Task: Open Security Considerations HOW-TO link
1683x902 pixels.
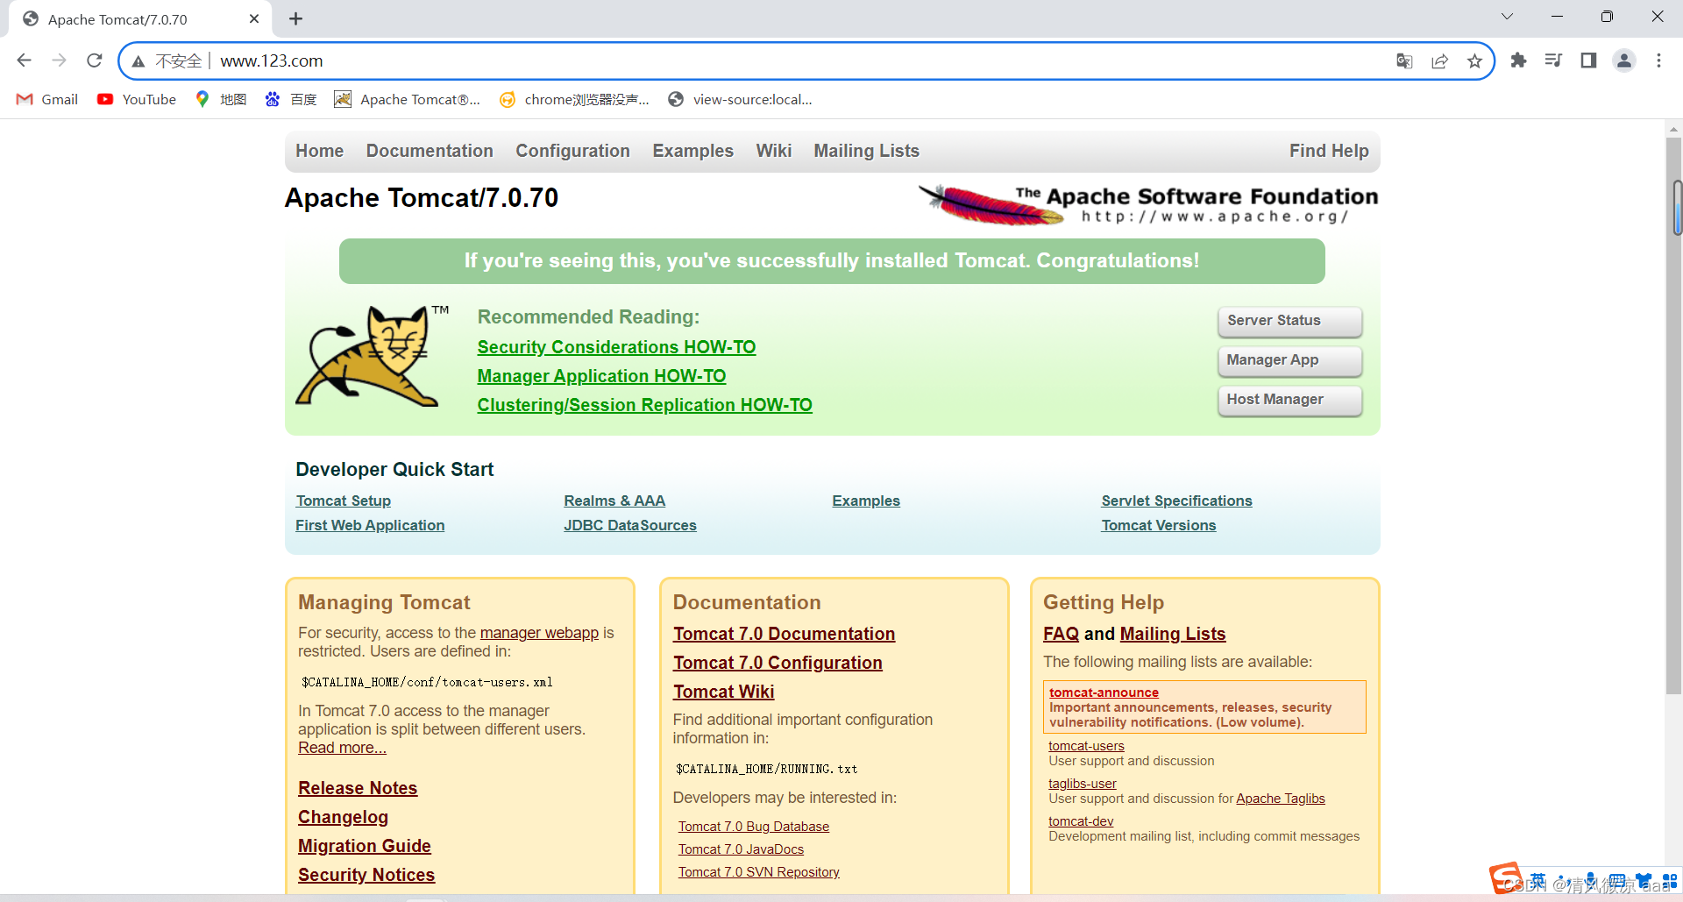Action: pyautogui.click(x=616, y=347)
